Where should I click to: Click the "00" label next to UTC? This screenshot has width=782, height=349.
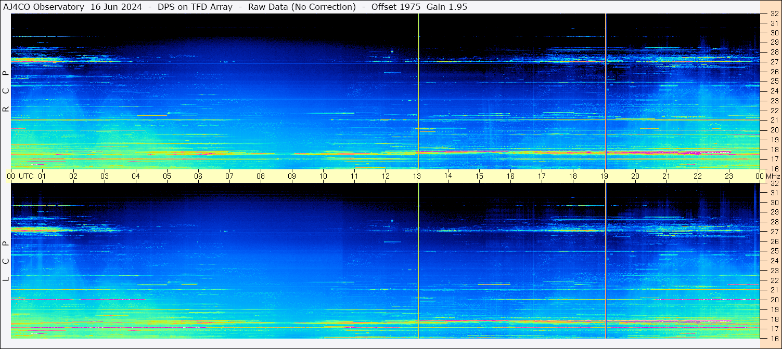[x=11, y=176]
